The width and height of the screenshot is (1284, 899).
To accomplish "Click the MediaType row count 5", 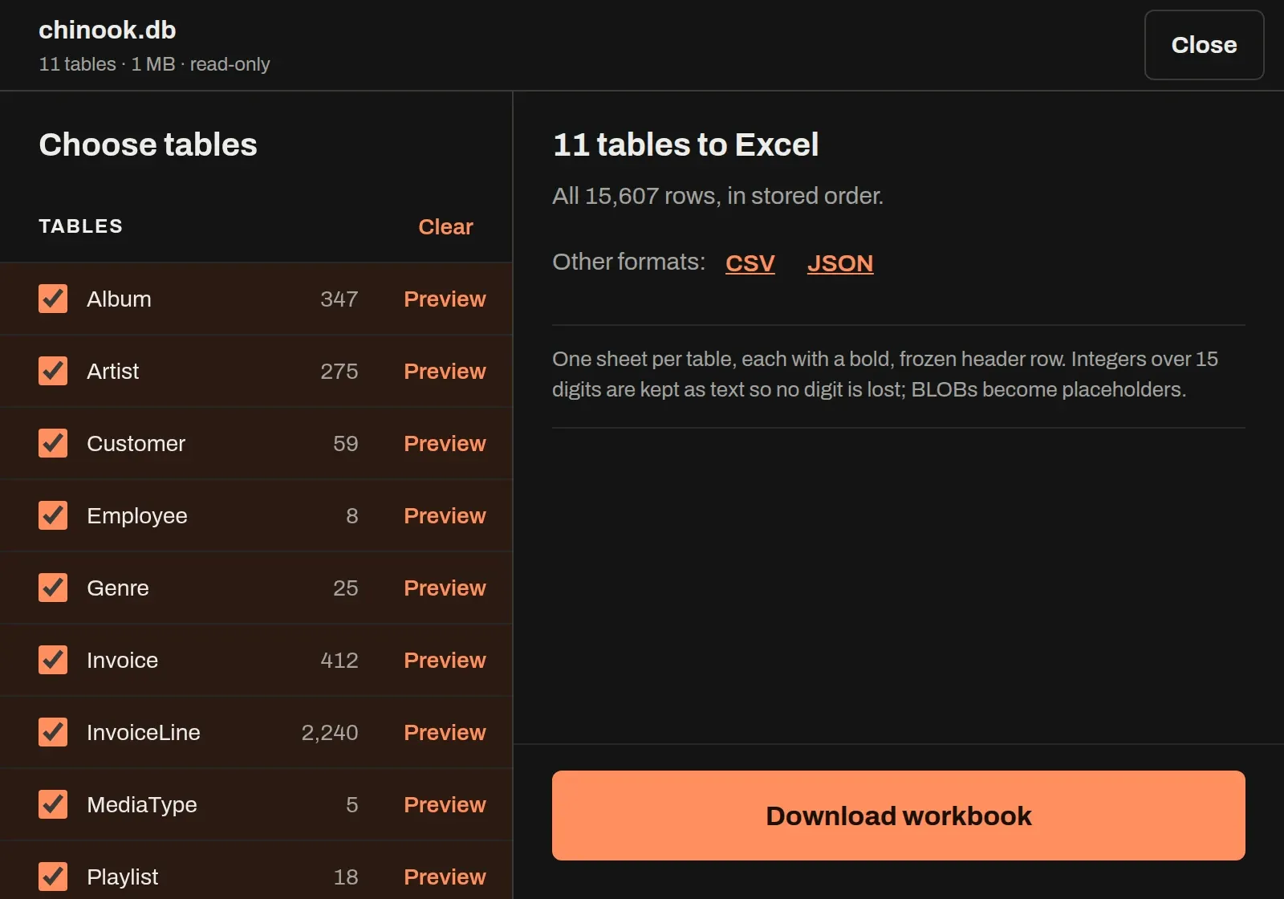I will pos(352,804).
